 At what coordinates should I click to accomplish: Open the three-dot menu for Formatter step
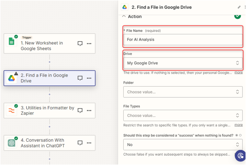pyautogui.click(x=89, y=110)
